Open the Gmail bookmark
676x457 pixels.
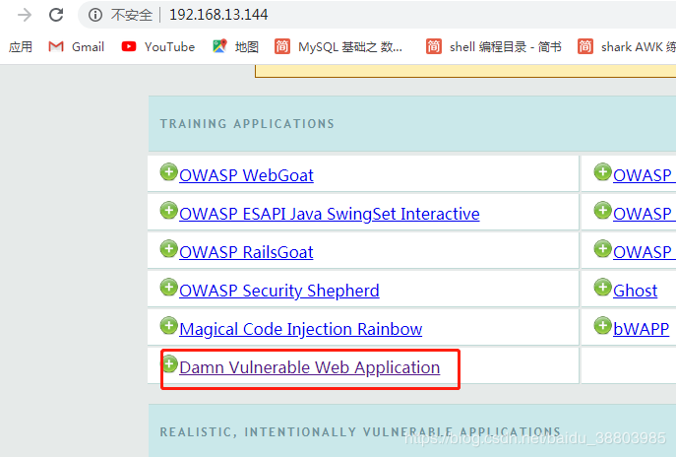(x=77, y=46)
